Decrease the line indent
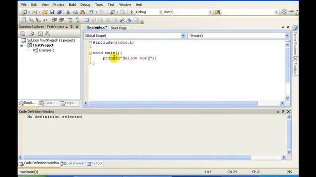This screenshot has width=316, height=177. 54,20
